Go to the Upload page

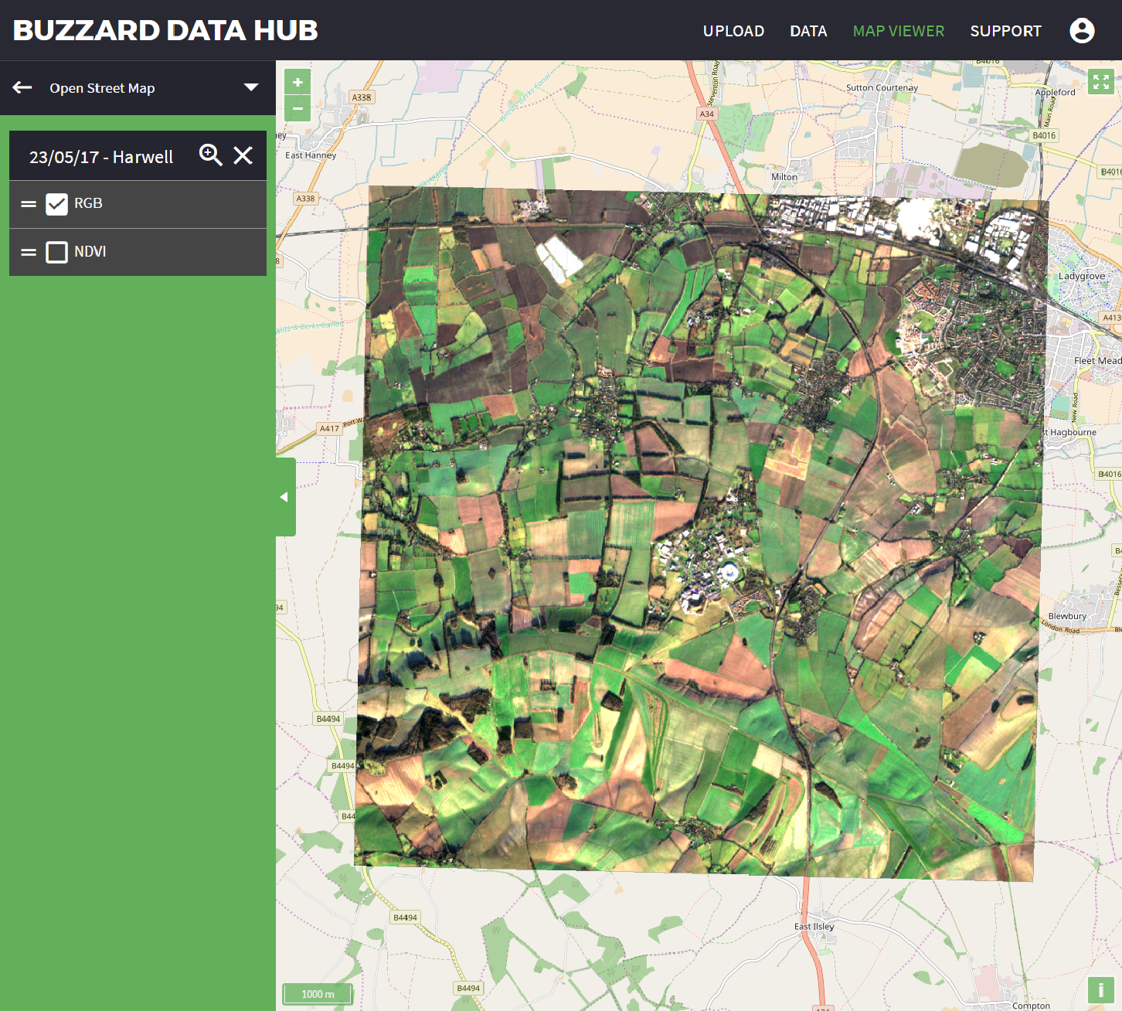click(733, 31)
